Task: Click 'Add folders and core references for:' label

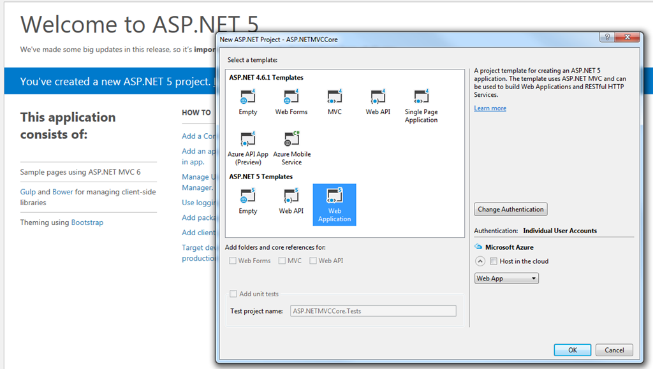Action: point(275,247)
